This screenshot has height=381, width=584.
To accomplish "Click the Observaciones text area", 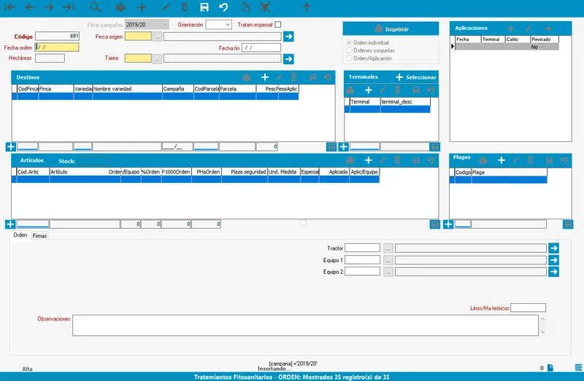I will (305, 325).
